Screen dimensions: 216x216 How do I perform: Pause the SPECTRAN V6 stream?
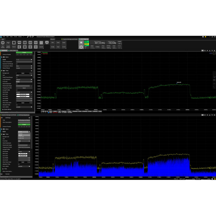point(81,43)
